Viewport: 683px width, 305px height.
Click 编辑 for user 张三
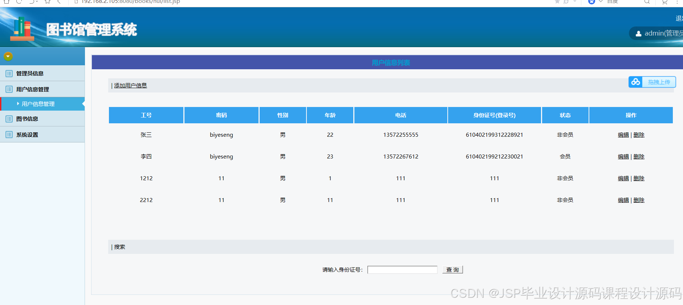click(x=623, y=135)
